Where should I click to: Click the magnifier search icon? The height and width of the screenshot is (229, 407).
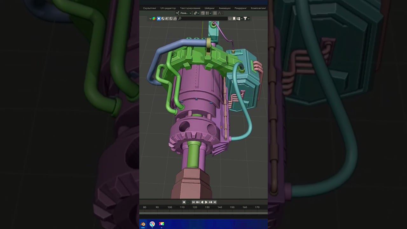(180, 18)
